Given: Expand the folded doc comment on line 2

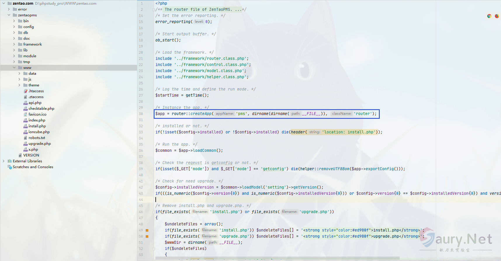Looking at the screenshot, I should point(154,10).
